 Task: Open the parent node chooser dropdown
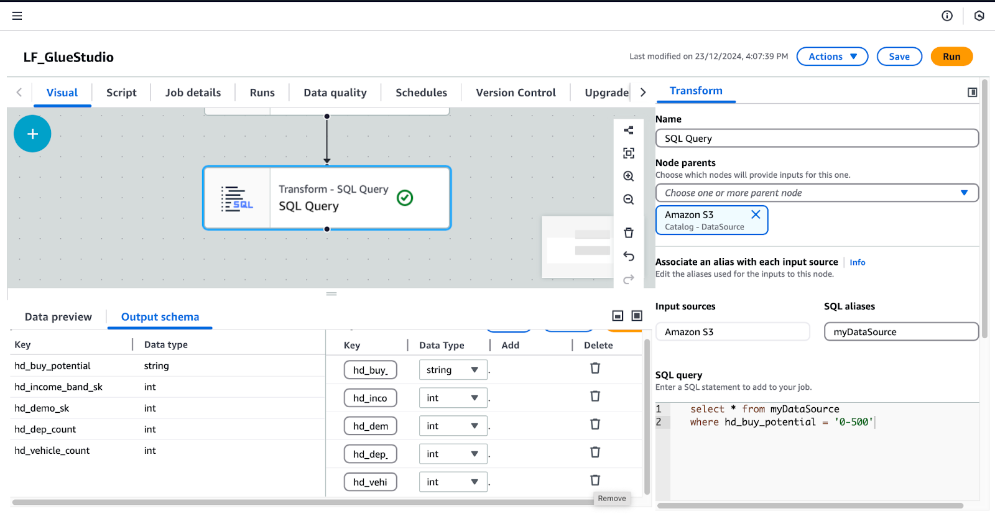tap(817, 193)
